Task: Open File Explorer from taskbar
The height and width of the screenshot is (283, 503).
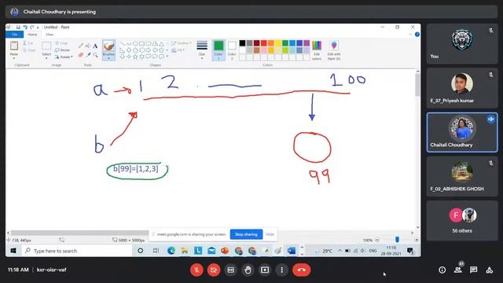Action: (185, 251)
